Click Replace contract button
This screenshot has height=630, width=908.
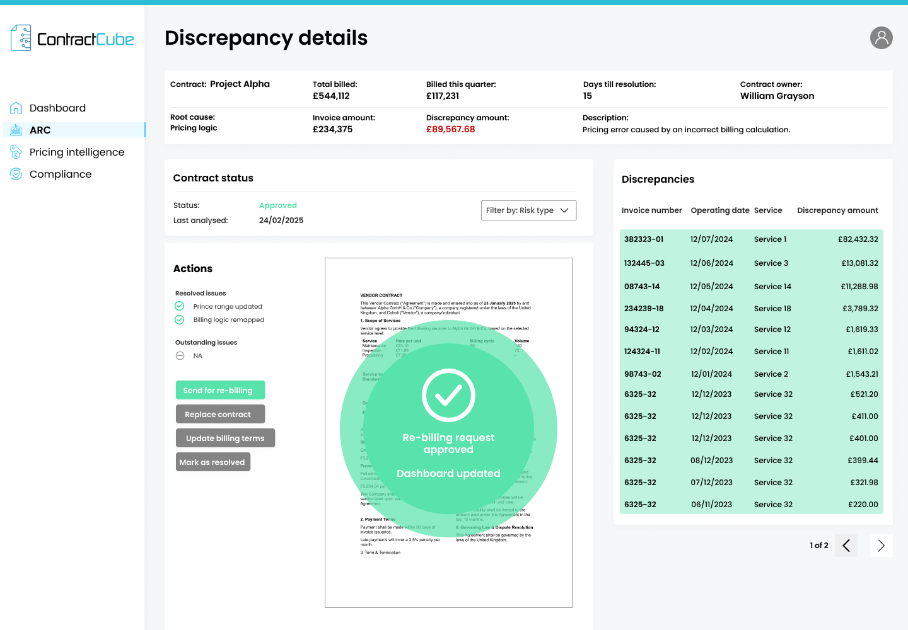220,414
